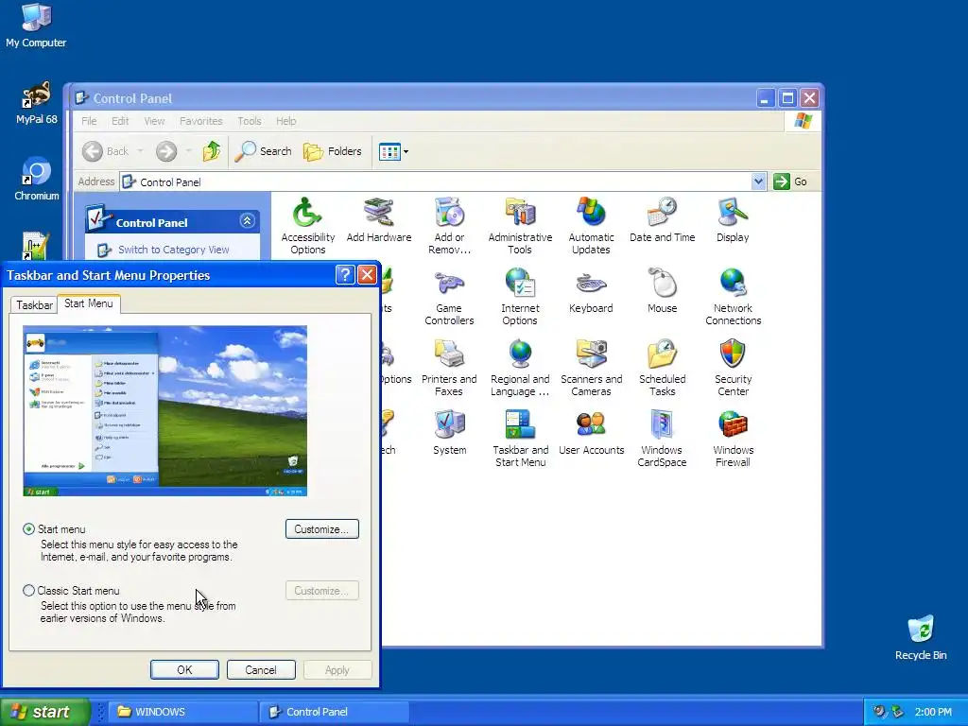968x726 pixels.
Task: Switch to the Taskbar tab
Action: pos(34,305)
